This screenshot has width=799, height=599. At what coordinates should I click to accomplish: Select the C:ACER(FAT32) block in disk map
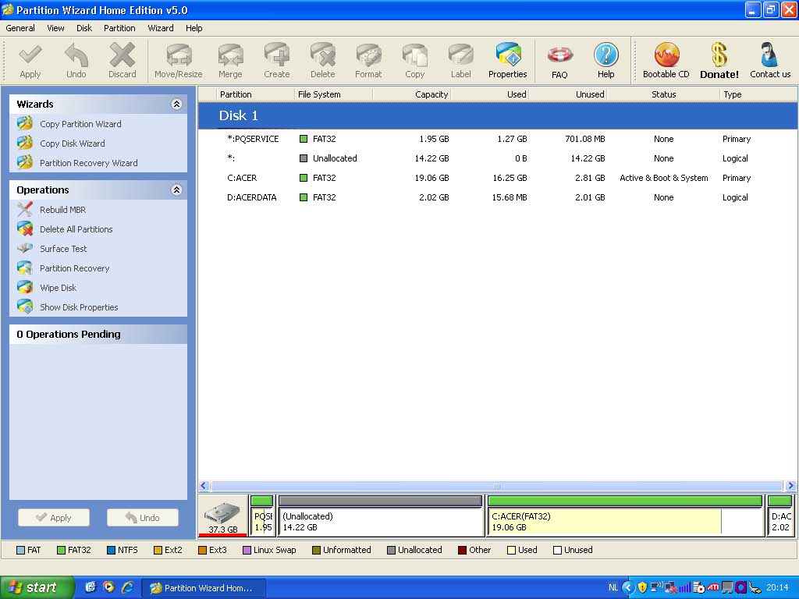(x=625, y=516)
